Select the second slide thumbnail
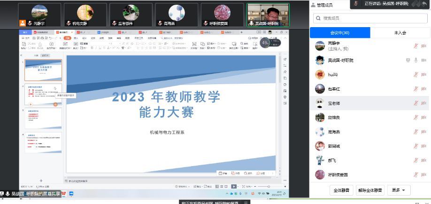Screen dimensions: 431x204 pyautogui.click(x=43, y=95)
